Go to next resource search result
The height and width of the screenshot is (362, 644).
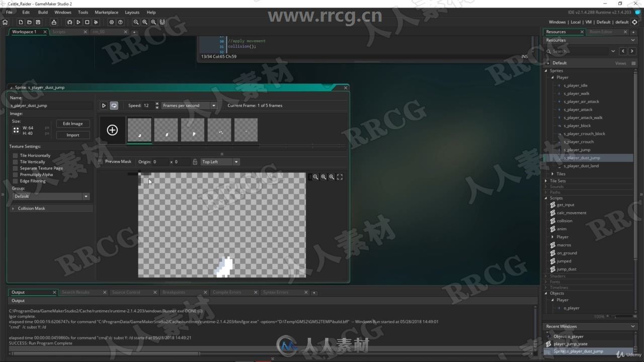point(632,51)
